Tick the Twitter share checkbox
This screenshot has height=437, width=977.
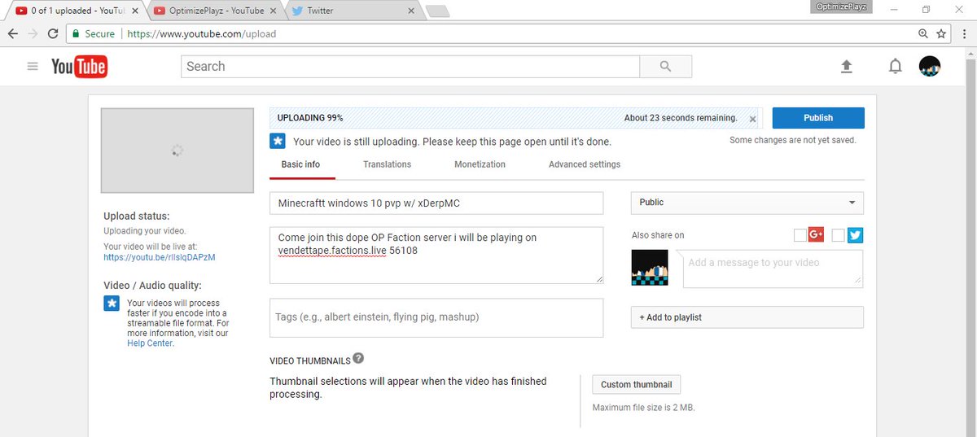[839, 235]
